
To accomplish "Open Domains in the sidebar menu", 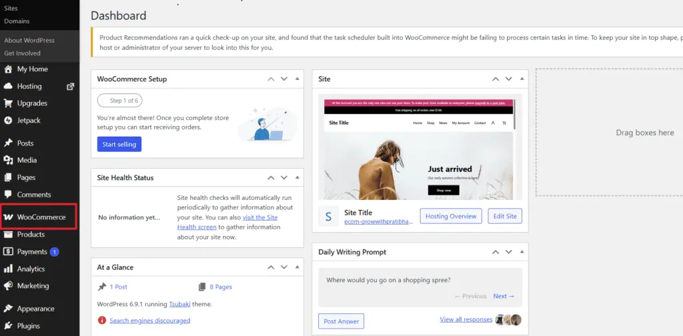I will [17, 21].
